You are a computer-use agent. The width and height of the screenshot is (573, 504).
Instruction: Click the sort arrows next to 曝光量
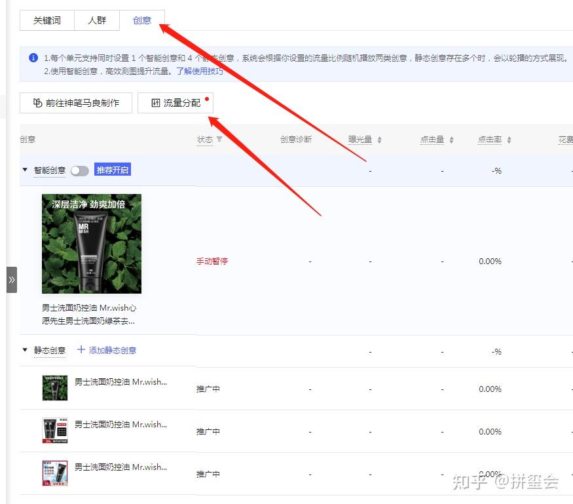pos(380,139)
